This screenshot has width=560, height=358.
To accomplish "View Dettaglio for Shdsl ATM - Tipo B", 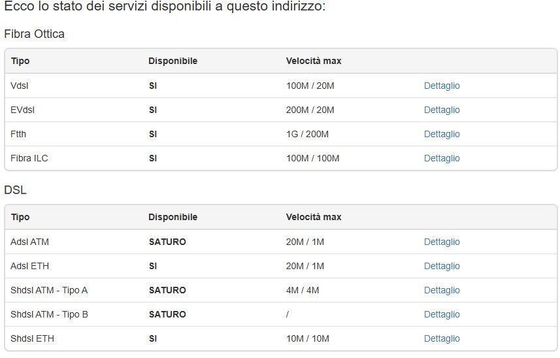I will [442, 314].
